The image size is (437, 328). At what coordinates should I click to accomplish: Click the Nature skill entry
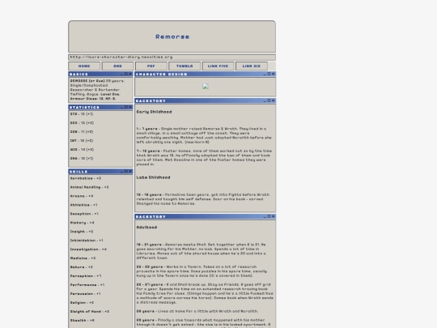tap(82, 267)
